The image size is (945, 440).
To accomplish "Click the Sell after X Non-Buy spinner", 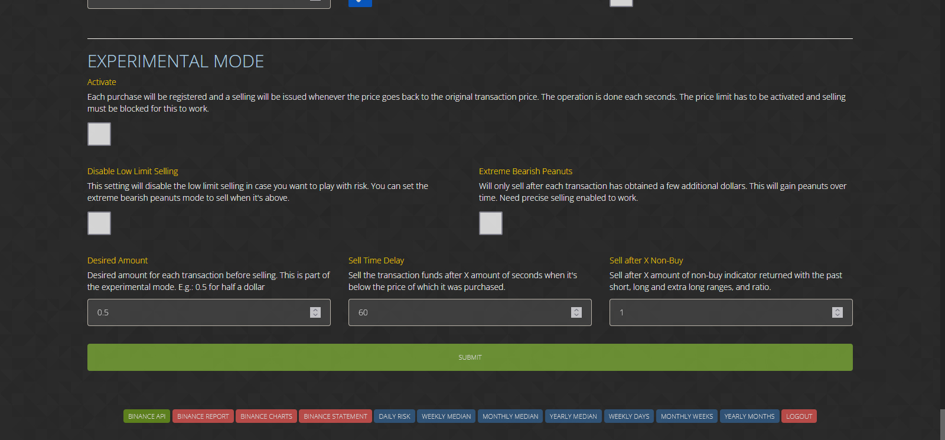I will coord(838,312).
